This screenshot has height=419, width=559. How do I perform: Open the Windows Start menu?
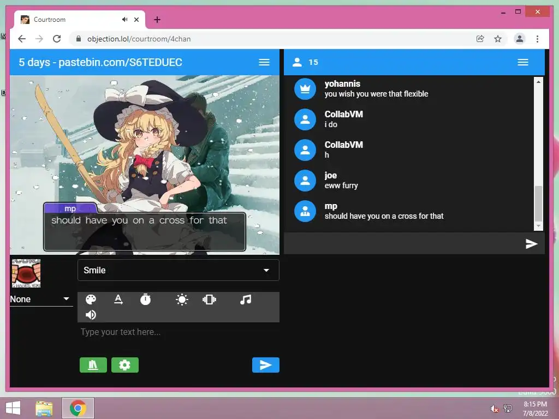[x=13, y=408]
